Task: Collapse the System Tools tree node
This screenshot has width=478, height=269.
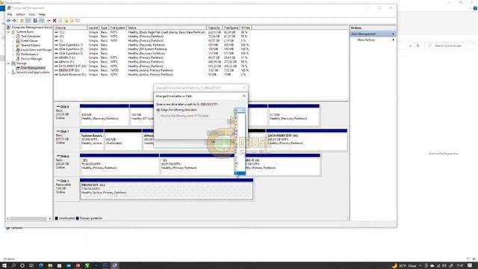Action: coord(9,31)
